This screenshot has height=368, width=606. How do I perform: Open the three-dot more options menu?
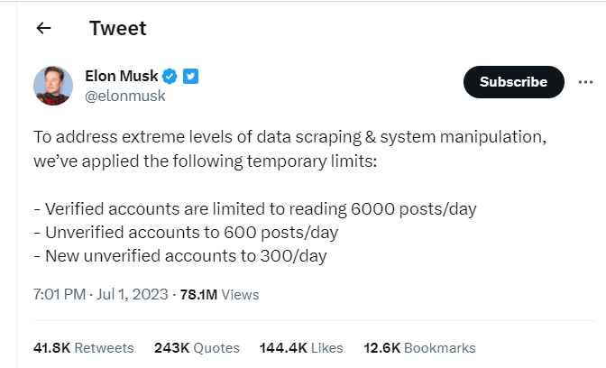point(585,82)
